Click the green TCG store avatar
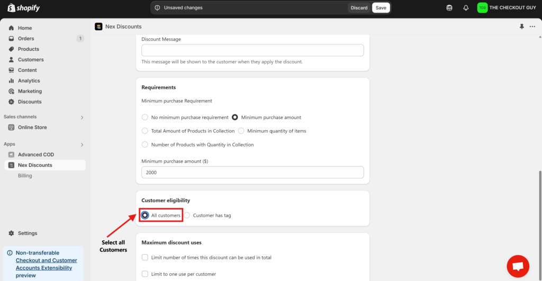Screen dimensions: 542x281 click(482, 7)
